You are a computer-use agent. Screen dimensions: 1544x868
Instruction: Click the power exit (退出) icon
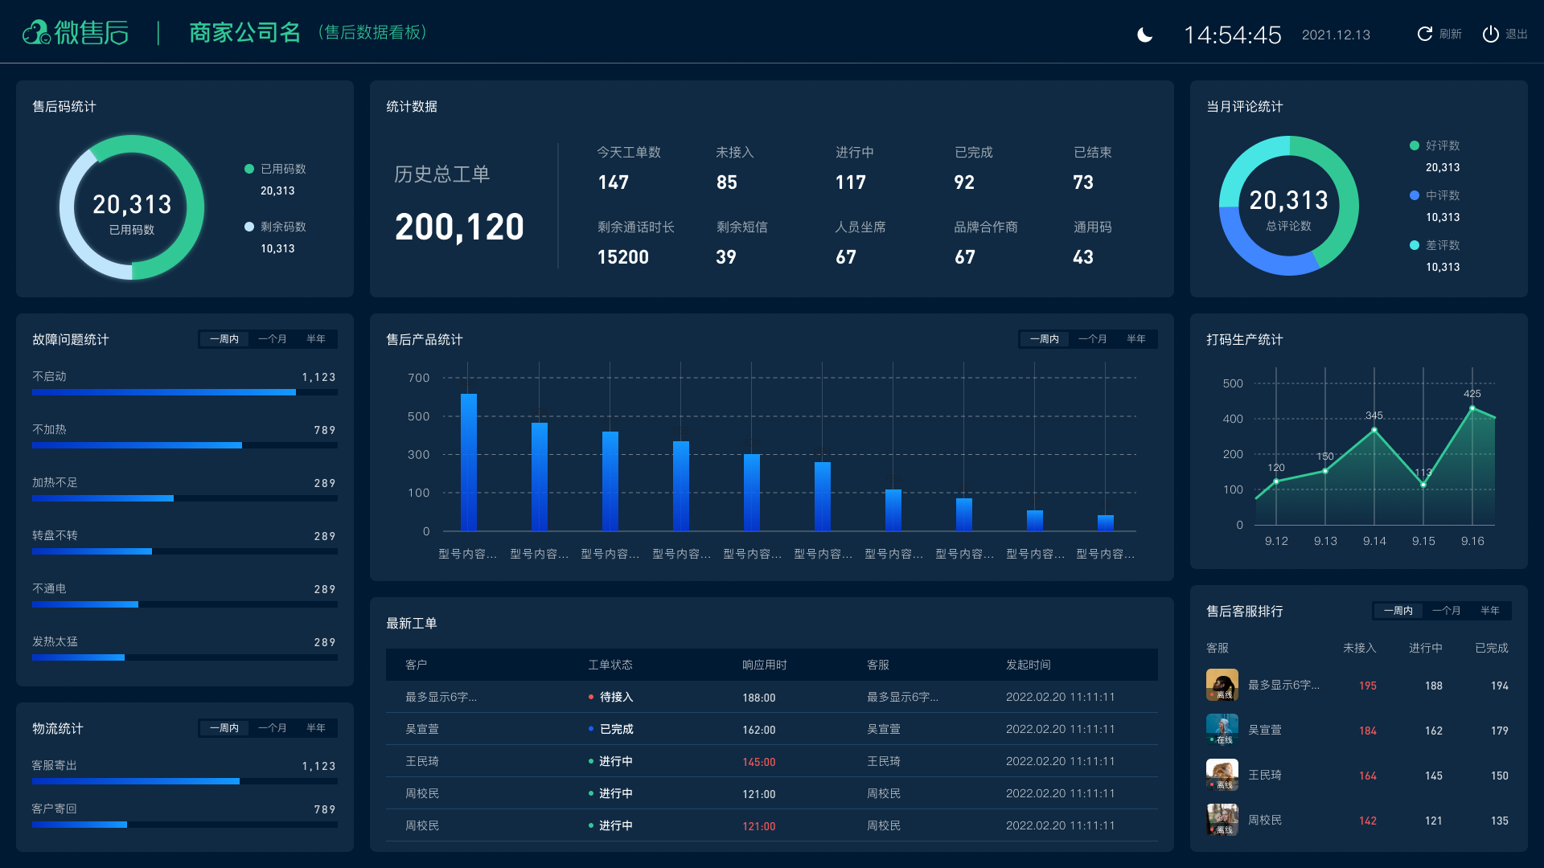pos(1490,34)
